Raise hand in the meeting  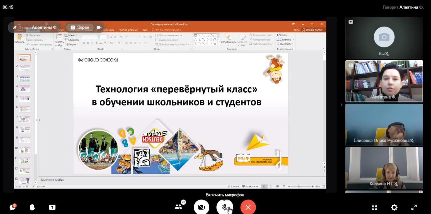33,207
